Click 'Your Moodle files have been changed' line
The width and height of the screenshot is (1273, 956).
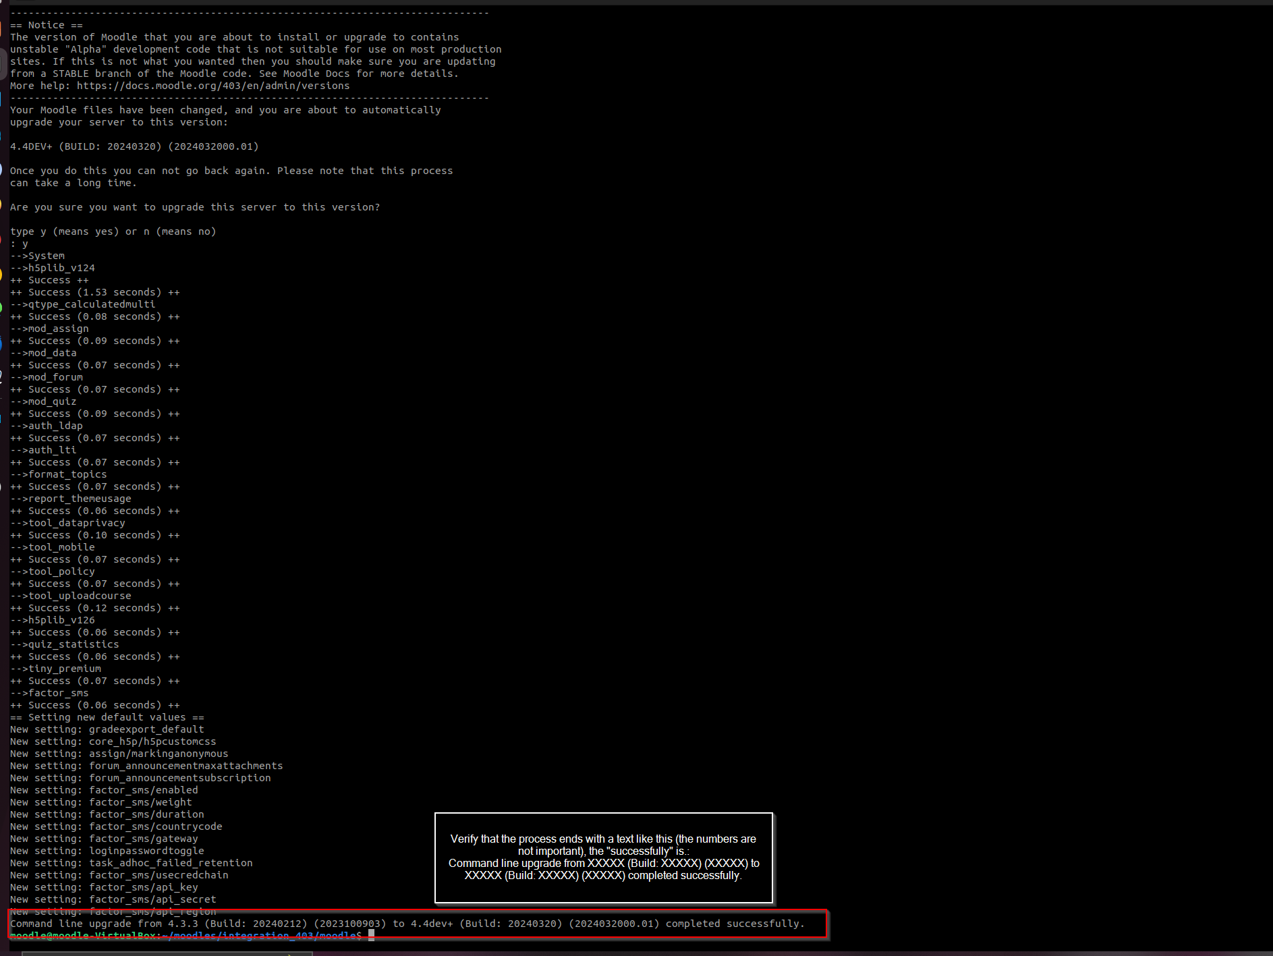point(225,110)
